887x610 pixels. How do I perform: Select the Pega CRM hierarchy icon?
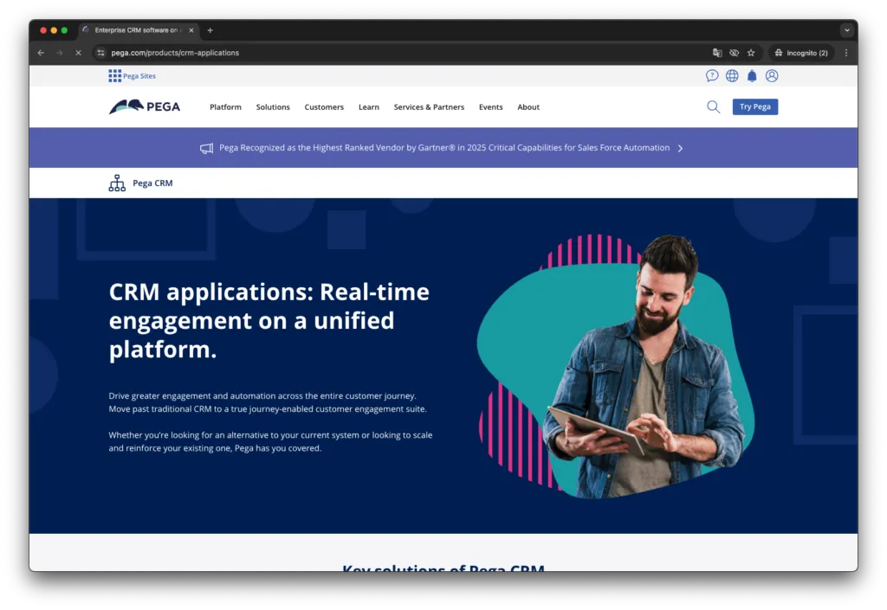117,183
